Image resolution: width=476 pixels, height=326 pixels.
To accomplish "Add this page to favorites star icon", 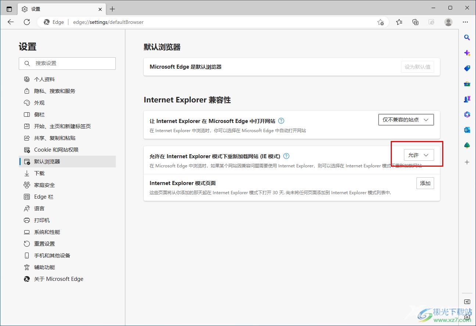I will [380, 22].
